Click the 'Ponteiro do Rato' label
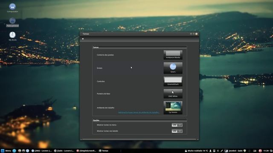Screen dimensions: 273x153 tap(103, 93)
